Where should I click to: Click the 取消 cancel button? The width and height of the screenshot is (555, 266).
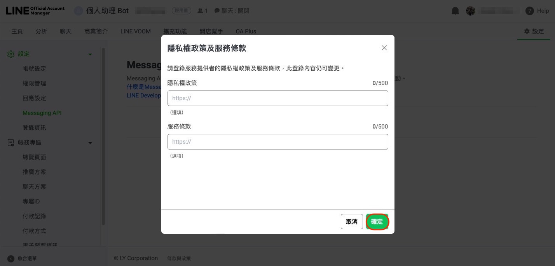tap(352, 222)
